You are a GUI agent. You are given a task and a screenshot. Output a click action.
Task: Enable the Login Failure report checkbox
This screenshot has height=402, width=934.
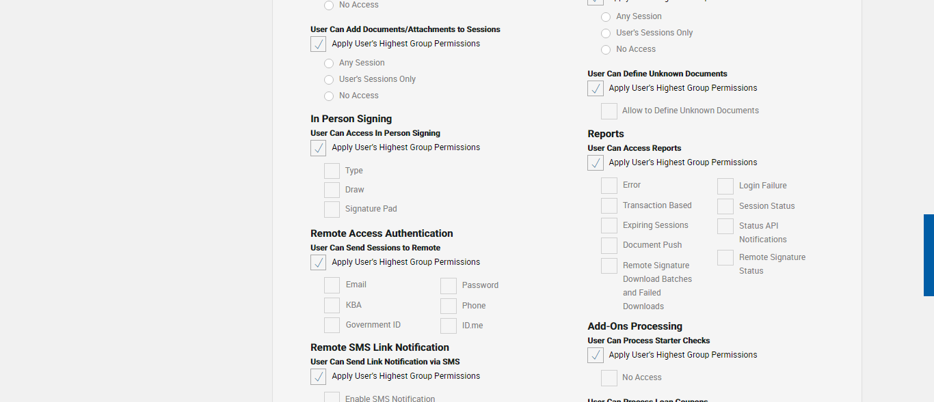(725, 186)
